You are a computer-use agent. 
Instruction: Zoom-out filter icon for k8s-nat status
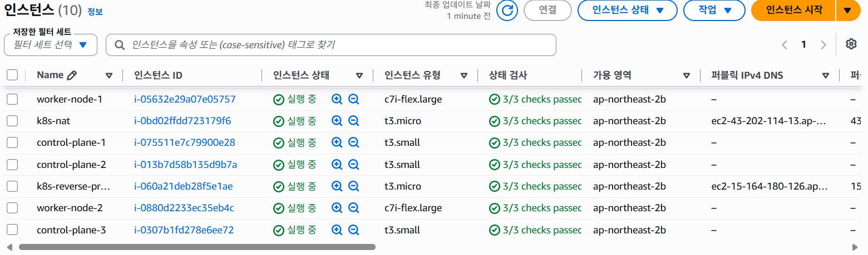[x=354, y=121]
